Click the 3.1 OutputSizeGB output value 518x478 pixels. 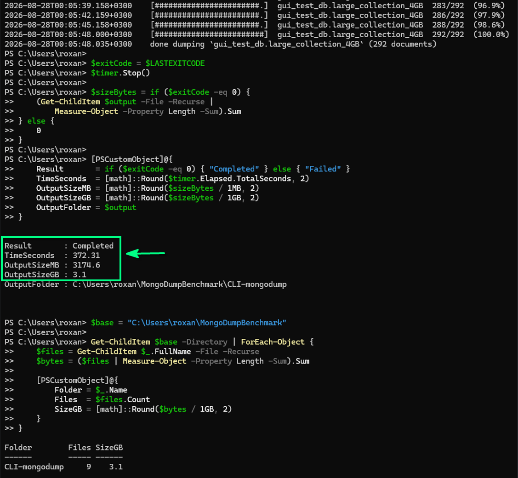tap(80, 274)
